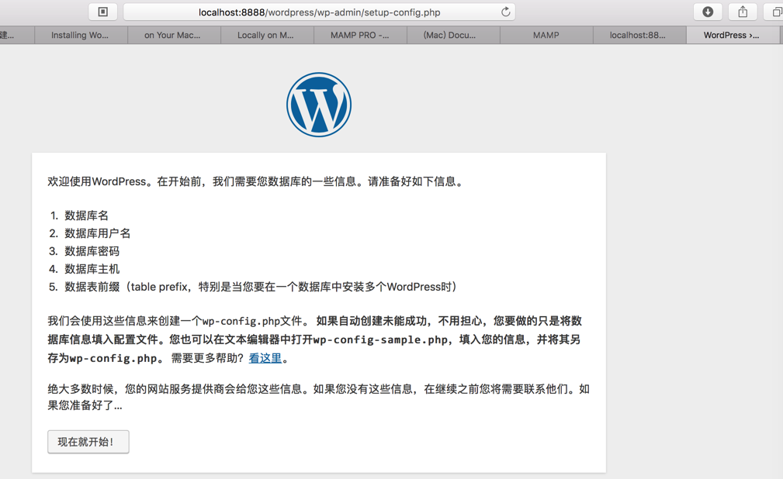Click the Share icon in Safari toolbar

[743, 12]
